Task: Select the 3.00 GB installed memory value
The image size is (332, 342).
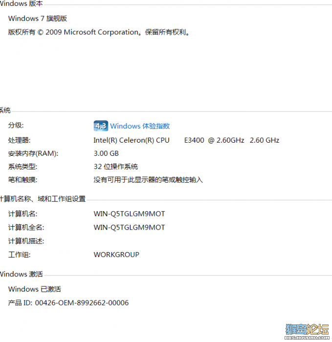Action: 106,153
